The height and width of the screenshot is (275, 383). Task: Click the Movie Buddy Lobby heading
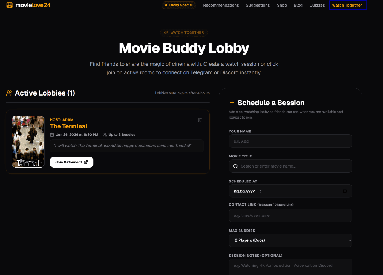(x=184, y=48)
